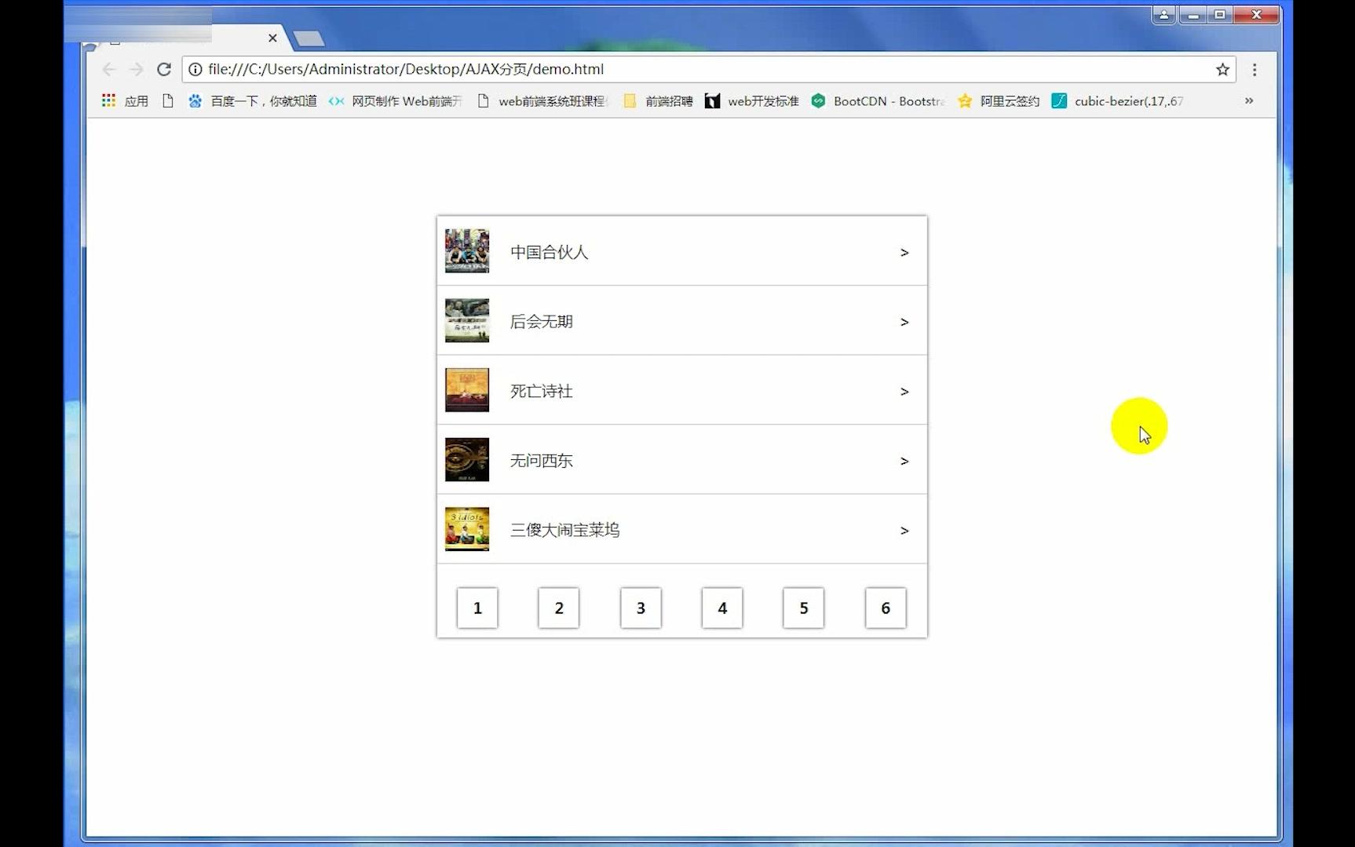The width and height of the screenshot is (1355, 847).
Task: Open the web开发标准 bookmark
Action: [751, 100]
